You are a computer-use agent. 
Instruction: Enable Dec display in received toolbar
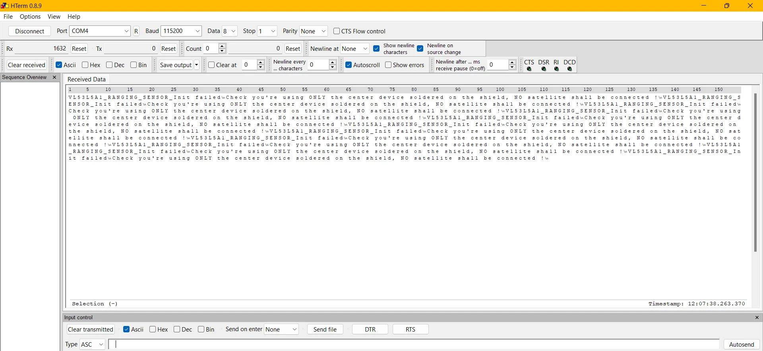tap(109, 65)
